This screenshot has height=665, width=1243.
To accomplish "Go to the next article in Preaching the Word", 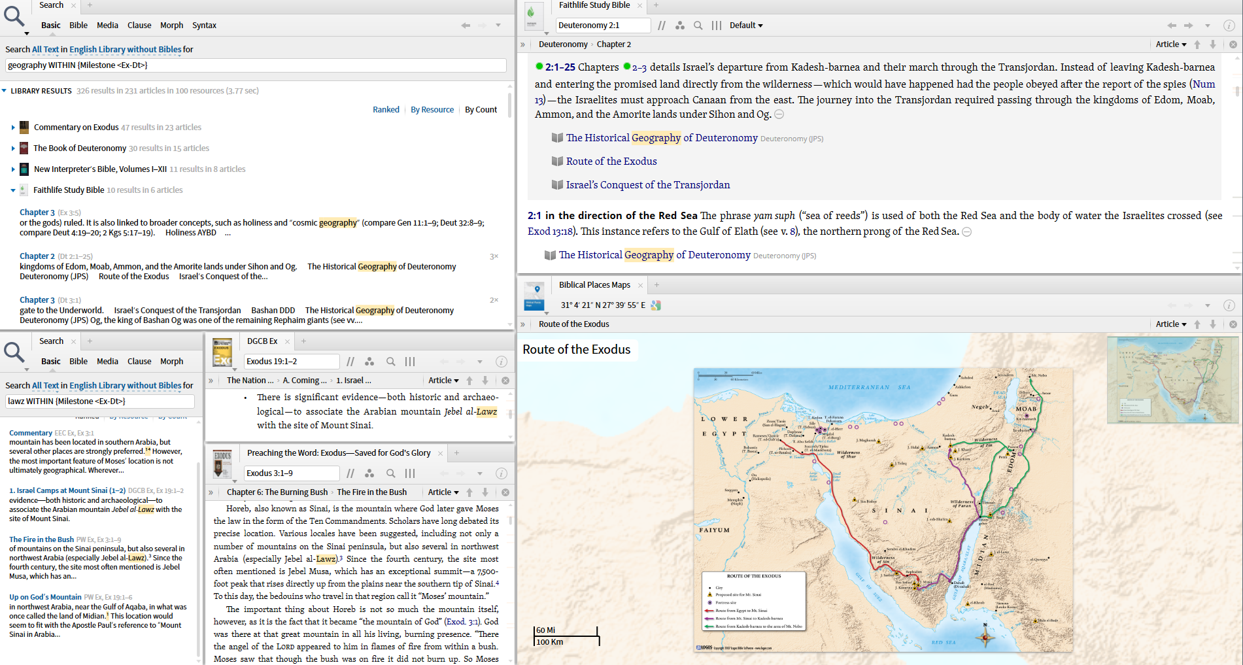I will pos(485,492).
